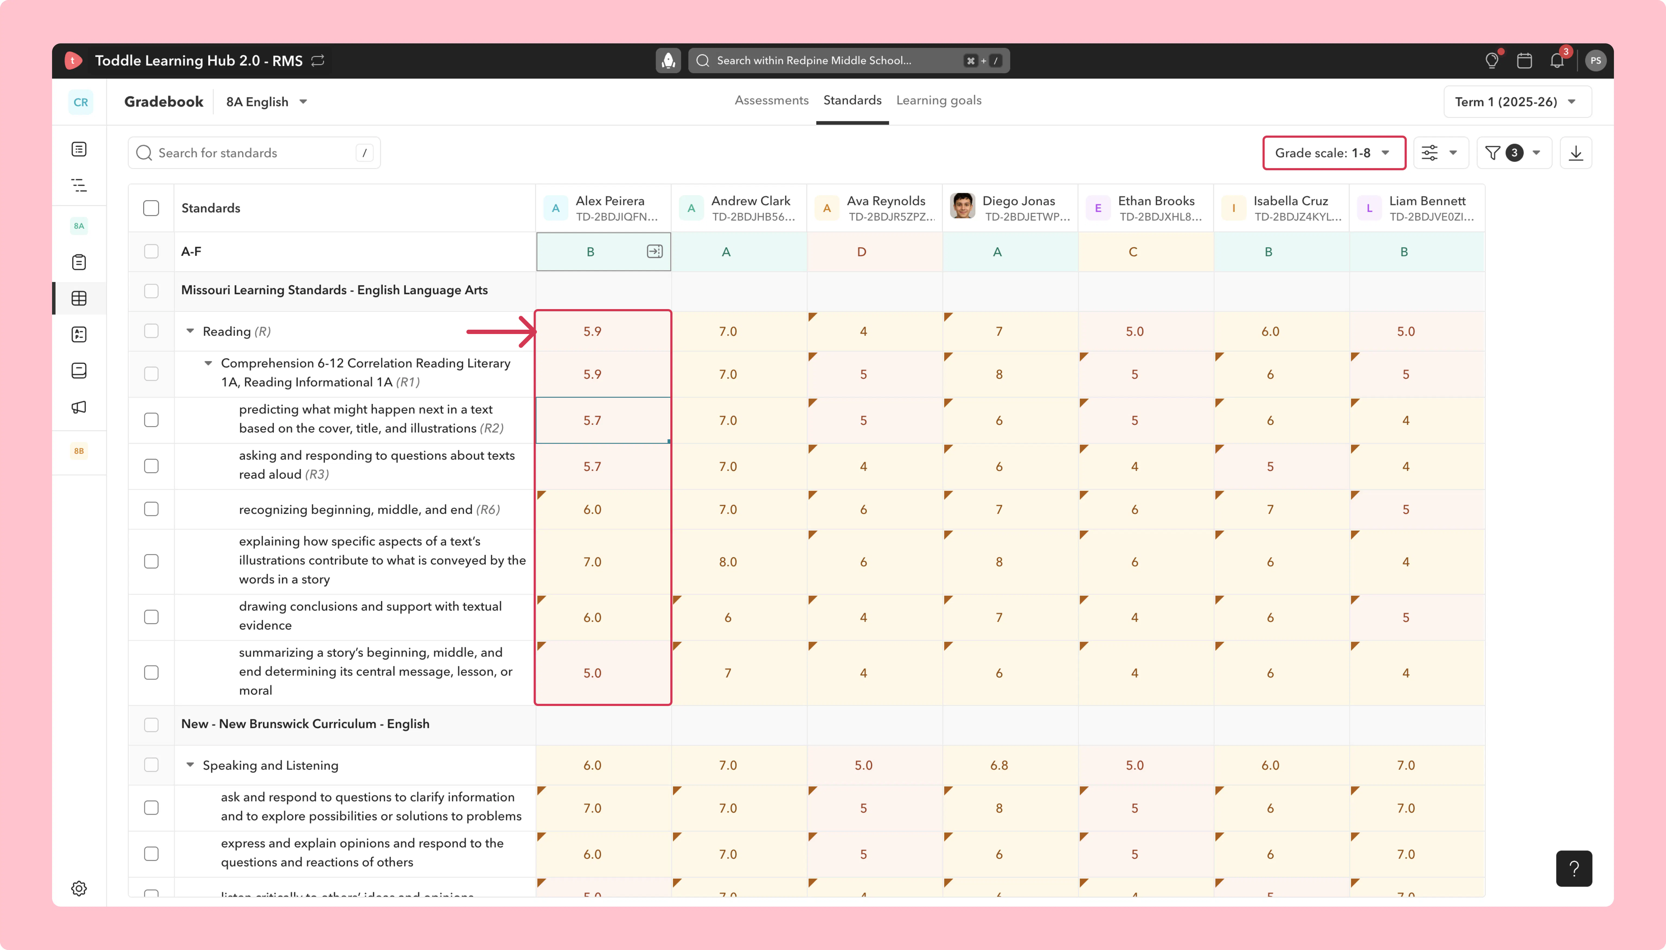
Task: Select the Standards tab
Action: [852, 101]
